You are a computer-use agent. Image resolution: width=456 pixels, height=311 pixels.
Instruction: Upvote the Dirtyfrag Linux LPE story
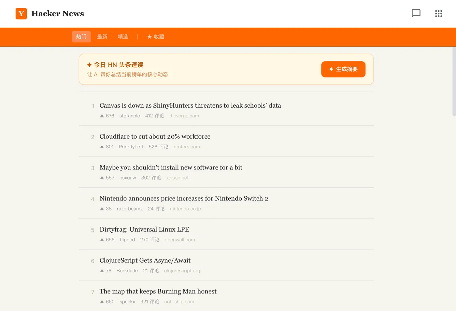(x=102, y=240)
